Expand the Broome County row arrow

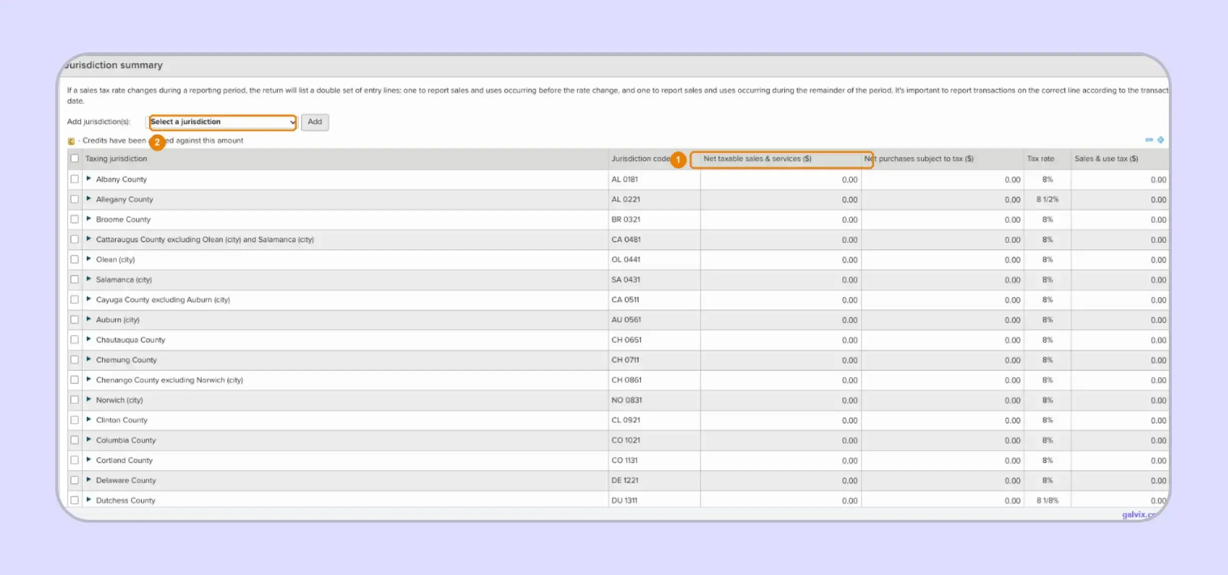pyautogui.click(x=89, y=219)
